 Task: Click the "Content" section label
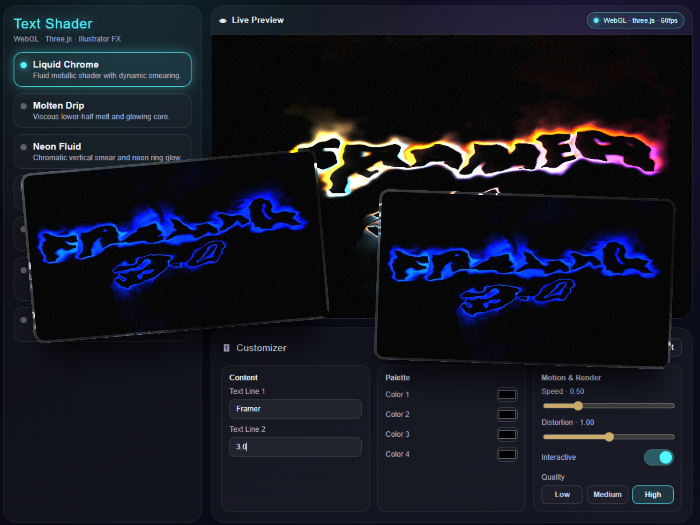click(243, 378)
